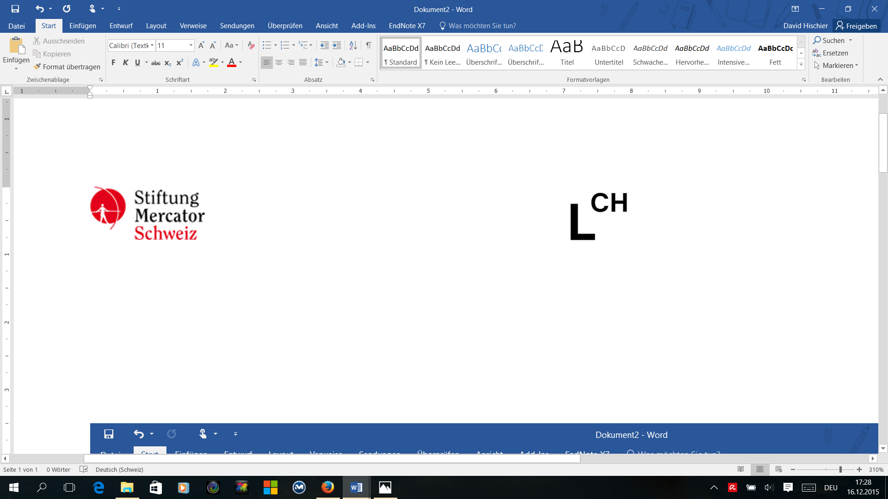Click the large Einfügen paste icon
The height and width of the screenshot is (499, 888).
click(16, 46)
